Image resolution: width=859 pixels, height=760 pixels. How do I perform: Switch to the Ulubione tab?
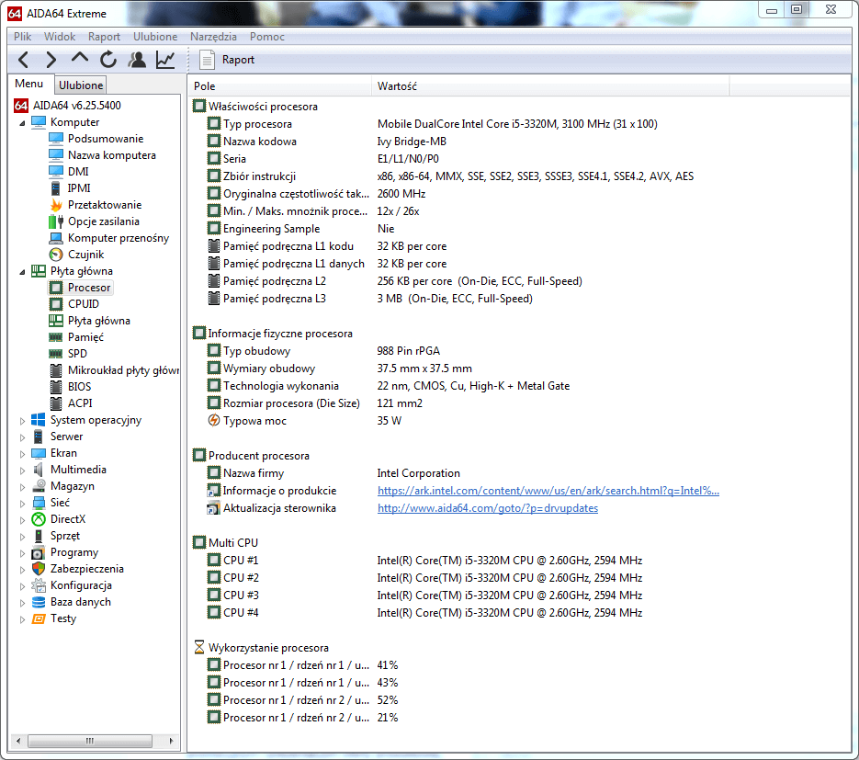pos(80,84)
